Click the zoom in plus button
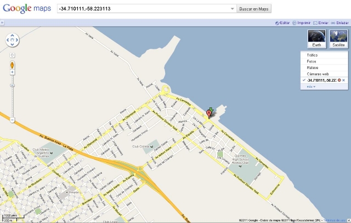Viewport: 351px width, 223px height. click(x=12, y=72)
